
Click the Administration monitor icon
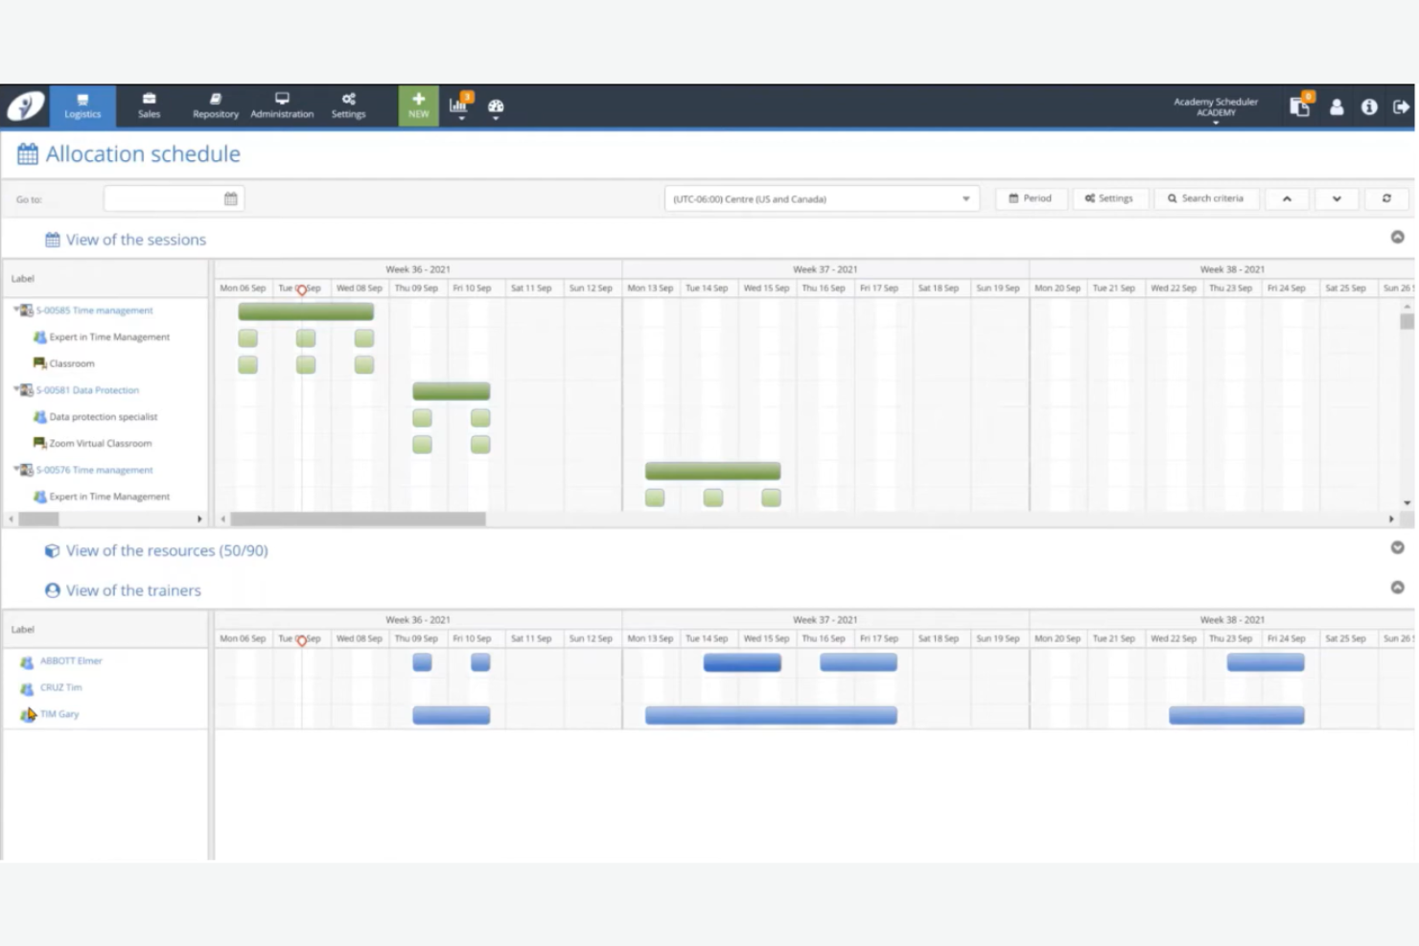tap(281, 105)
